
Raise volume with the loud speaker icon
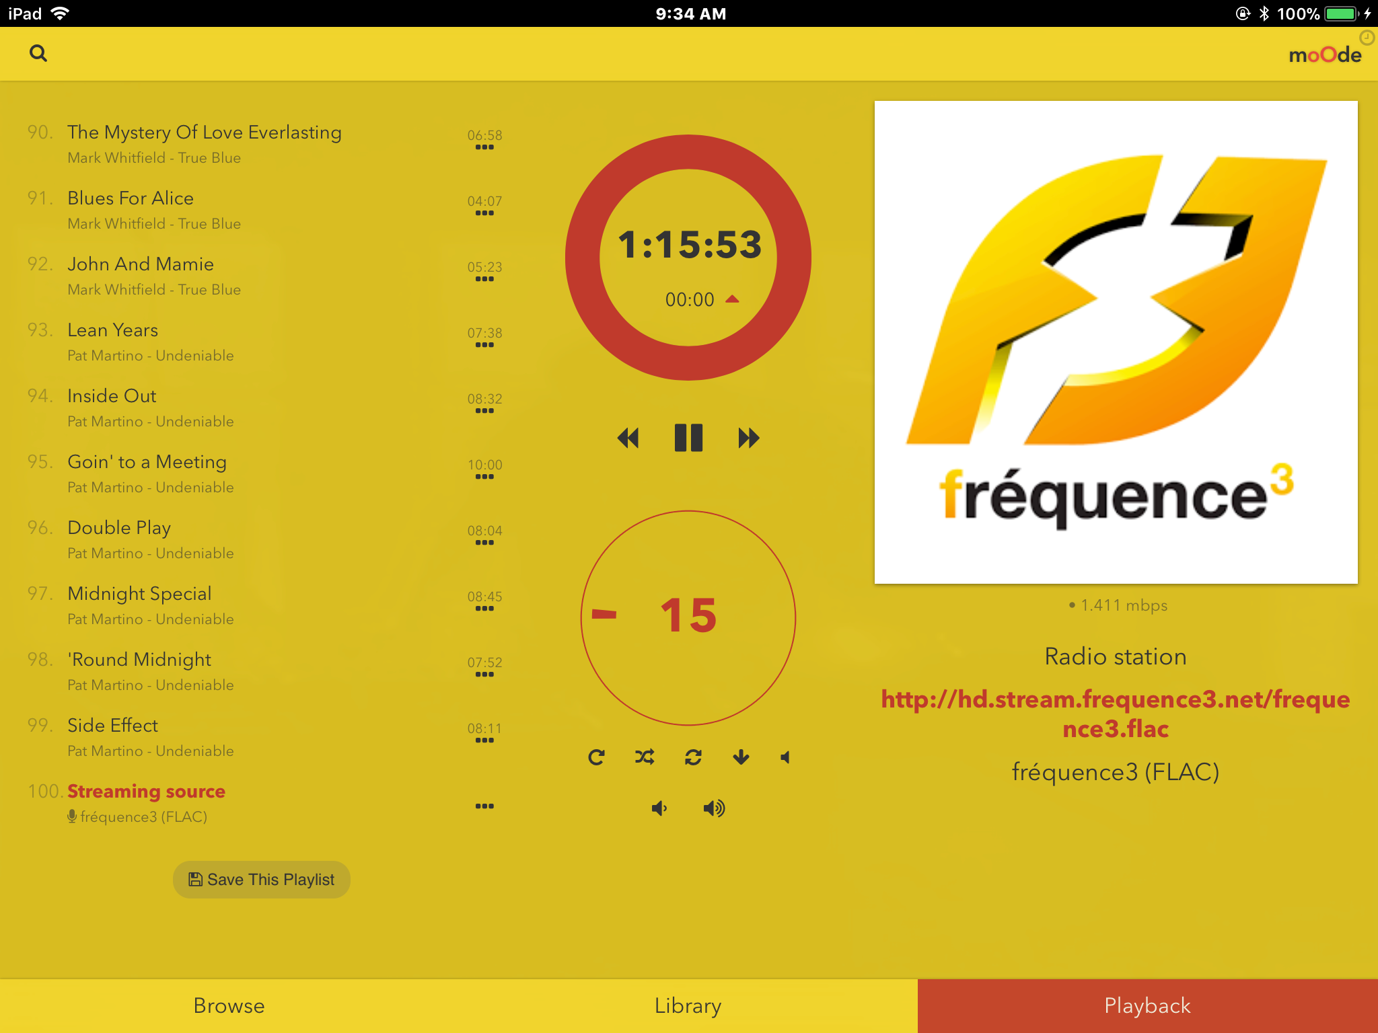click(x=714, y=808)
